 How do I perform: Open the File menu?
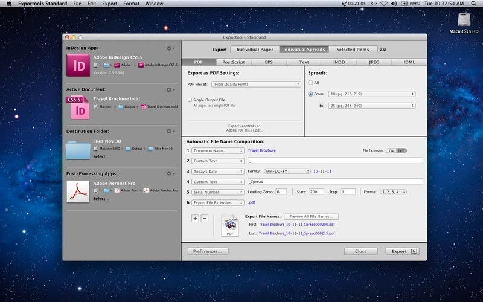point(77,4)
